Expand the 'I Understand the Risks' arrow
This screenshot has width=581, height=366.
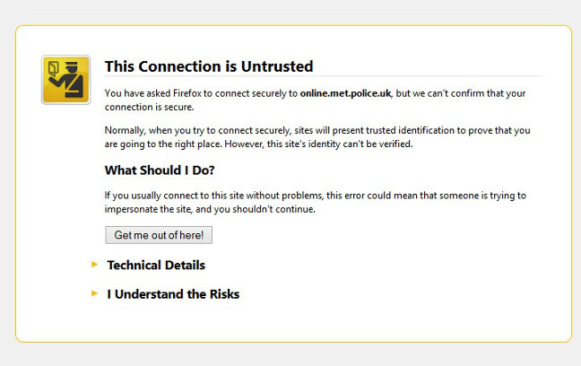94,293
